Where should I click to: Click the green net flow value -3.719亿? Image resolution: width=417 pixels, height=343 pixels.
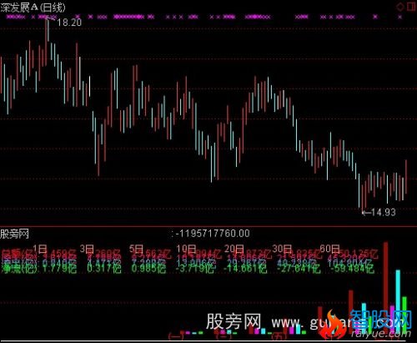click(x=195, y=269)
